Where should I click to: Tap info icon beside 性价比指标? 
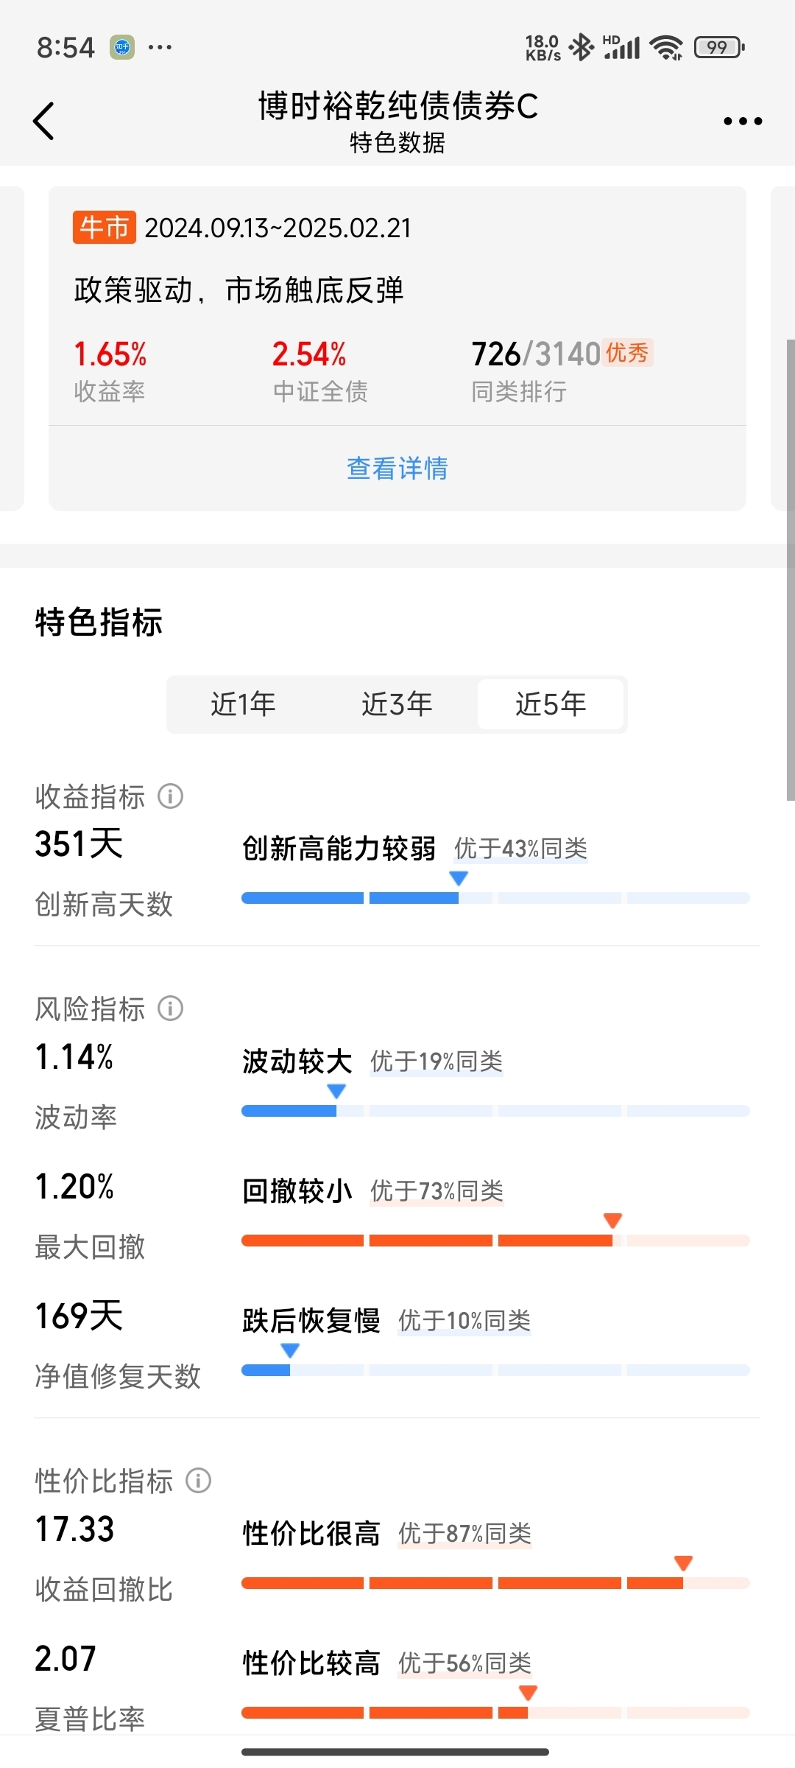click(199, 1481)
